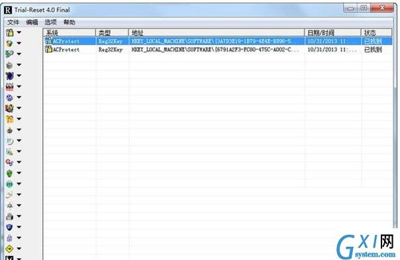Select the row with address {3A7D3E19-
This screenshot has width=400, height=260.
(x=218, y=41)
